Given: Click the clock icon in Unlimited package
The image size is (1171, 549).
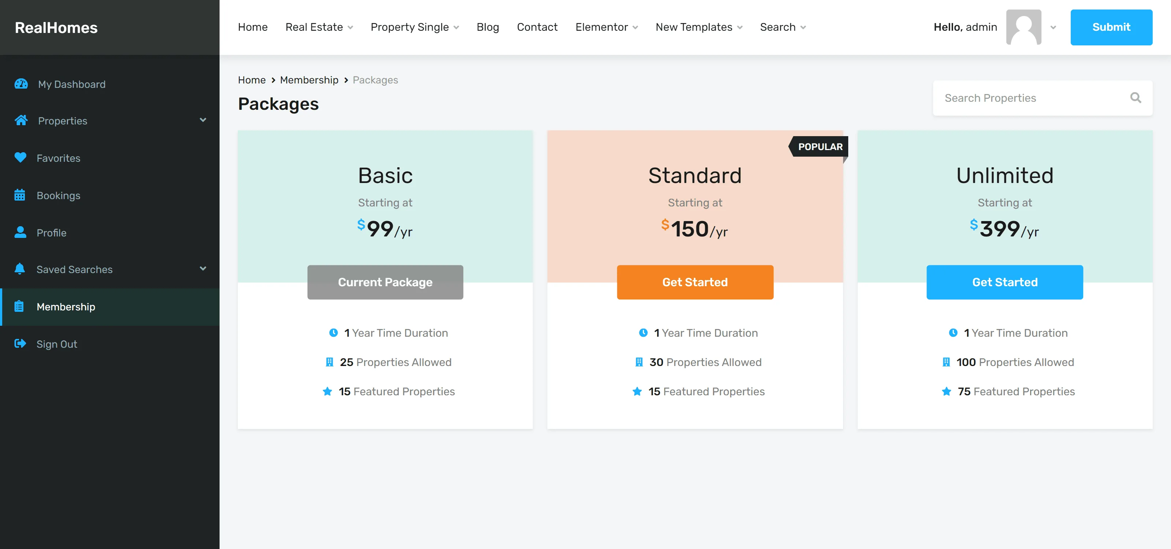Looking at the screenshot, I should (x=953, y=333).
